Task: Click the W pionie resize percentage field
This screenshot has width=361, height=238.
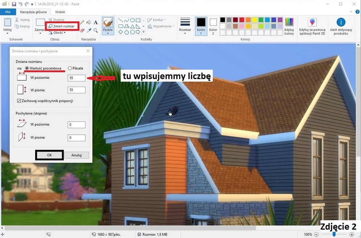Action: (76, 90)
